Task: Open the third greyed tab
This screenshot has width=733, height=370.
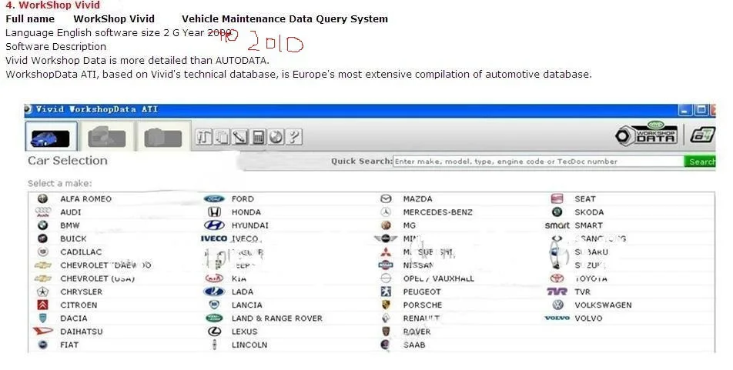Action: tap(163, 137)
